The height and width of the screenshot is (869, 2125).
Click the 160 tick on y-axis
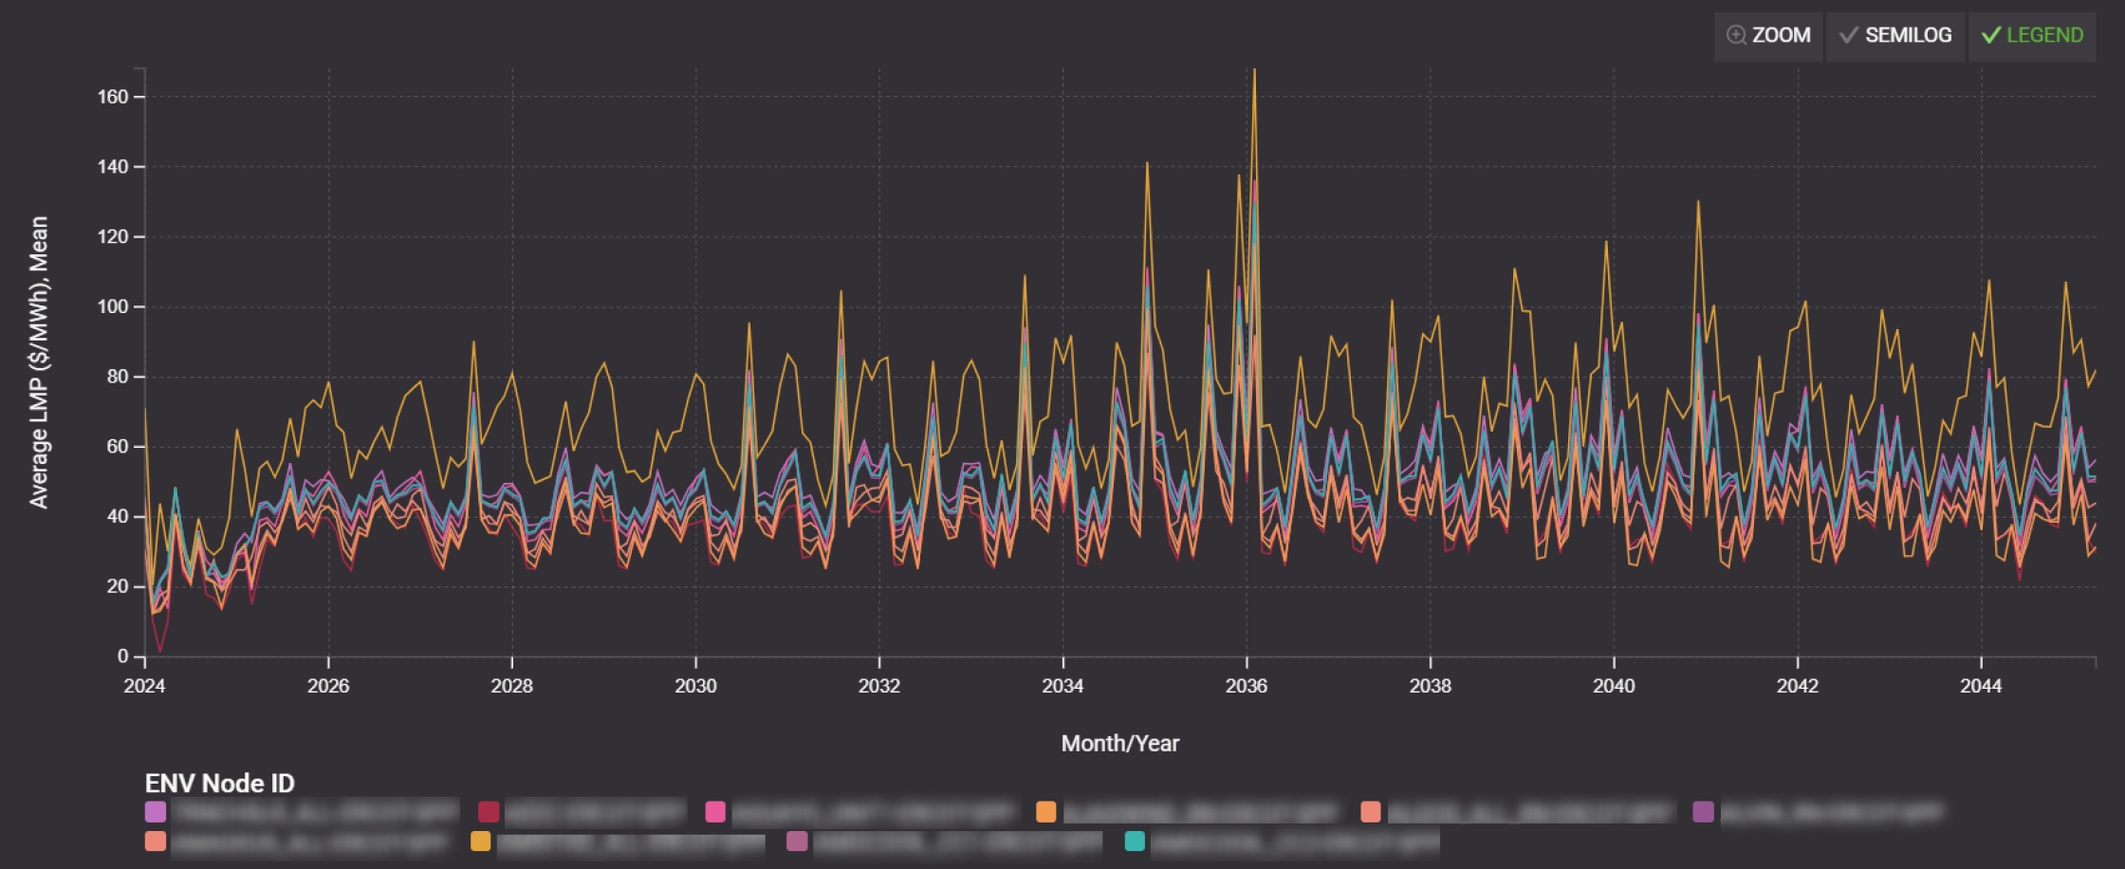113,97
